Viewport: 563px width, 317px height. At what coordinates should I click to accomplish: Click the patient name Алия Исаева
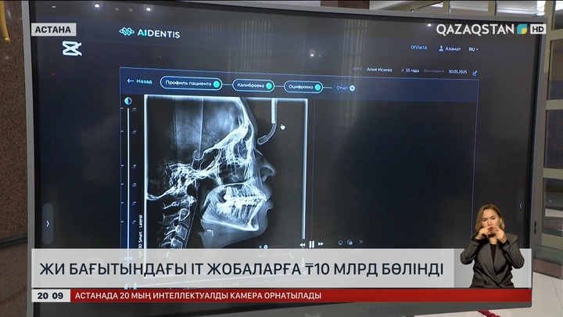point(379,70)
